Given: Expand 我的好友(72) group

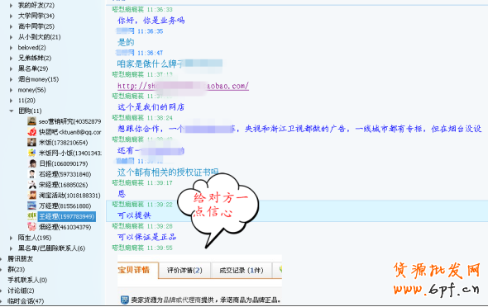Looking at the screenshot, I should tap(12, 5).
